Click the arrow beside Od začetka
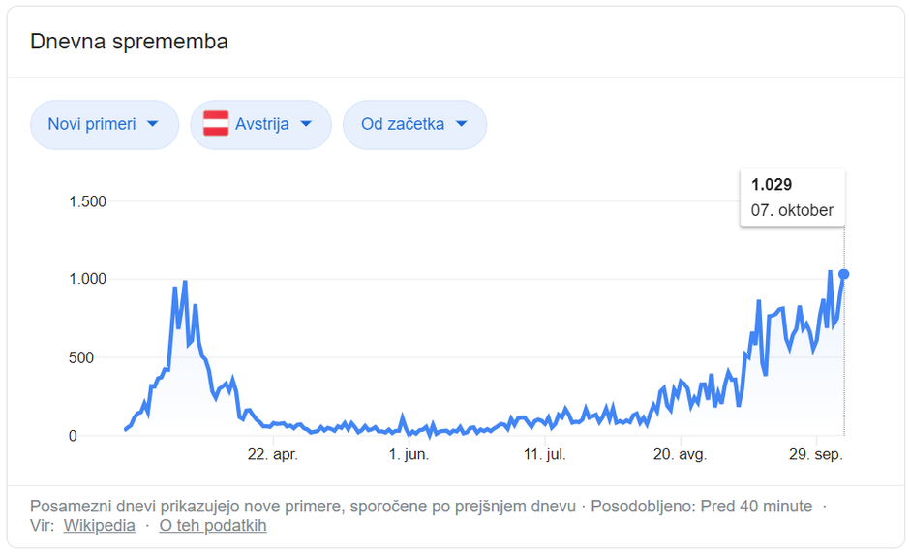910x555 pixels. [x=461, y=124]
